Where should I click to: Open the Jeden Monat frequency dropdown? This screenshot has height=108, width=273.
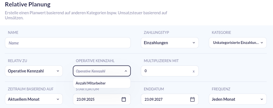(238, 99)
